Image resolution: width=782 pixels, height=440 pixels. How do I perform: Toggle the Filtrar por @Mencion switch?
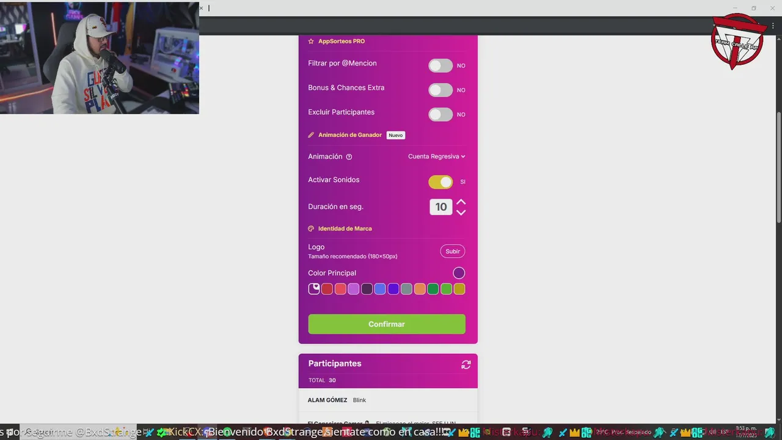tap(440, 65)
